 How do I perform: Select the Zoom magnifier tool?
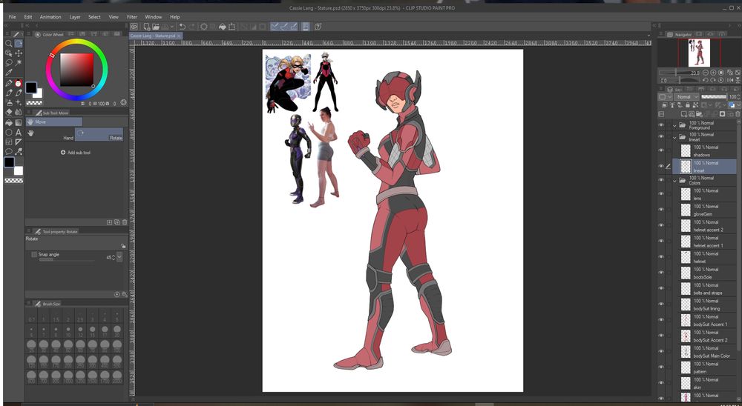(8, 44)
